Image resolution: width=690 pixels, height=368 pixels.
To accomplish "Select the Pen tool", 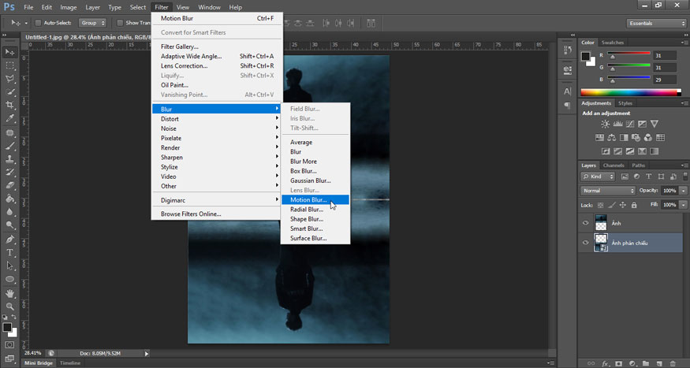I will point(9,240).
